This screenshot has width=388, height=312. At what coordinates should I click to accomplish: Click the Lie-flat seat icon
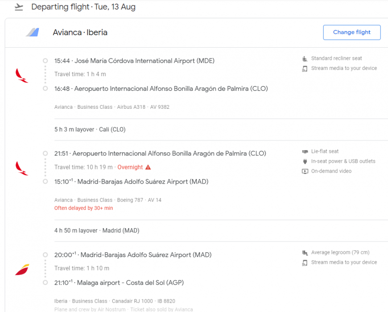coord(305,152)
